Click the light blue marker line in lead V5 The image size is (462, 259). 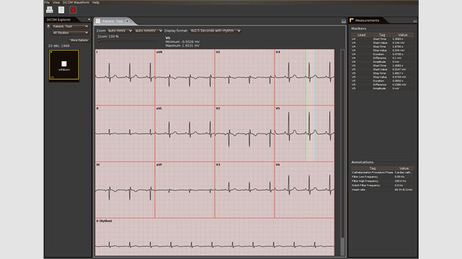315,134
